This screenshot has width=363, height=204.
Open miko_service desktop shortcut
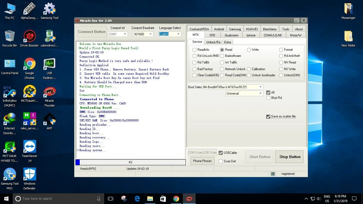click(x=29, y=121)
